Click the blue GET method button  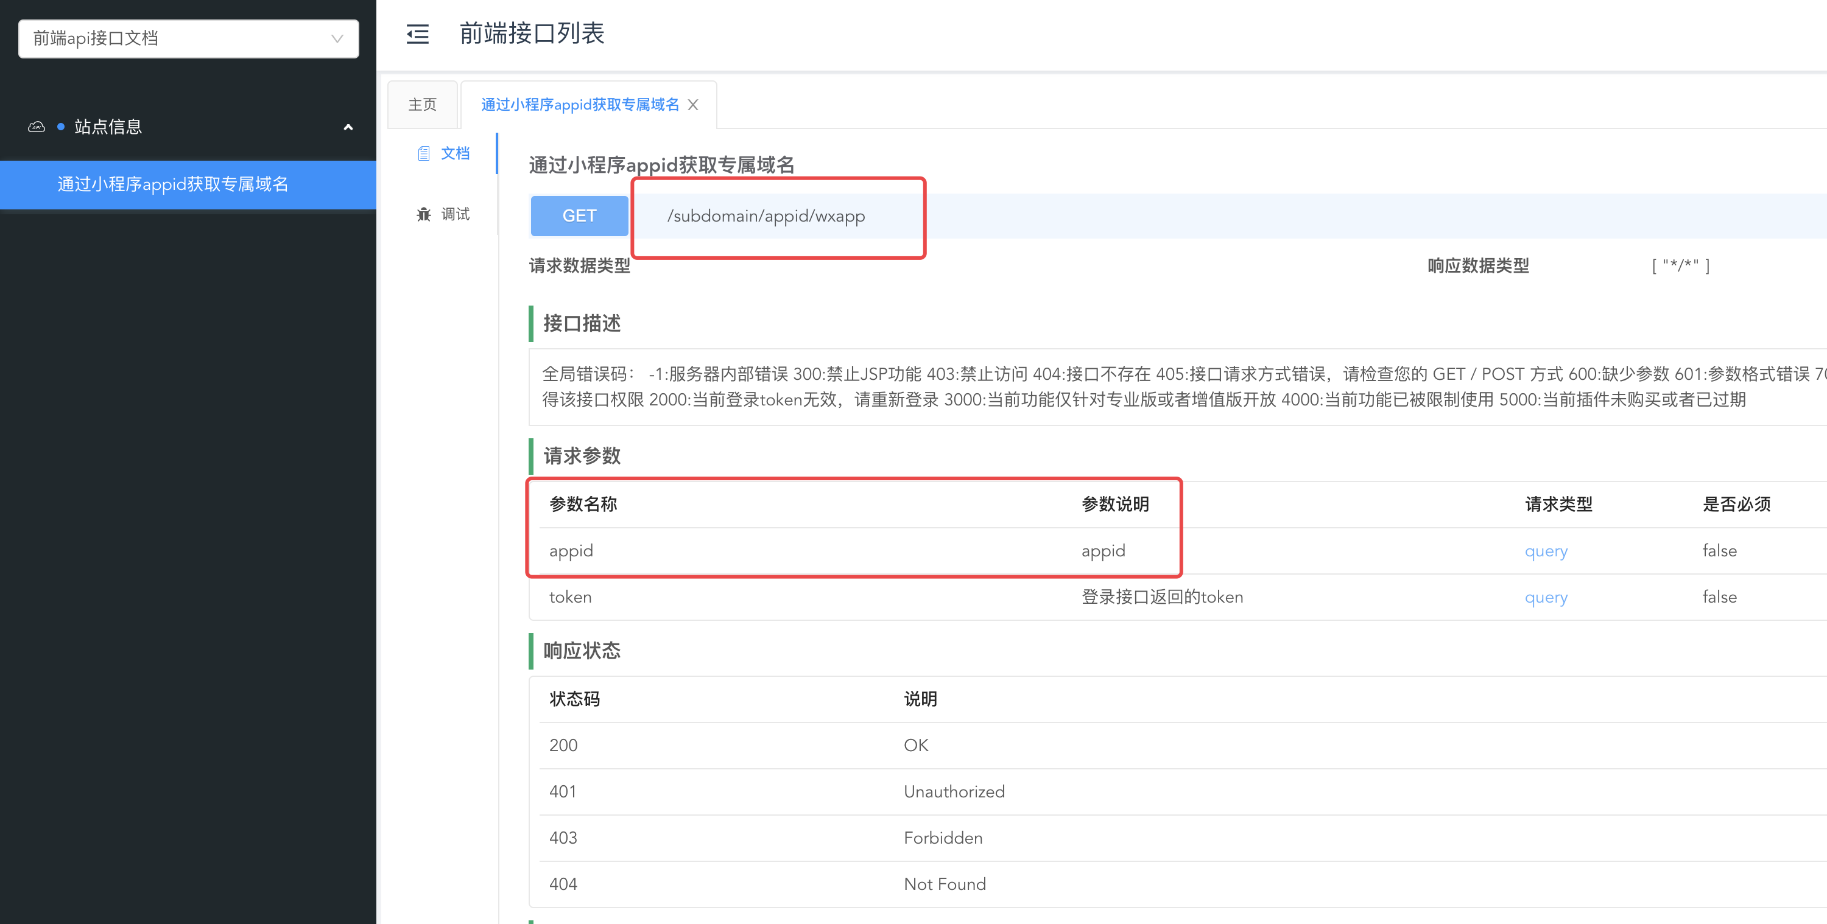(579, 215)
